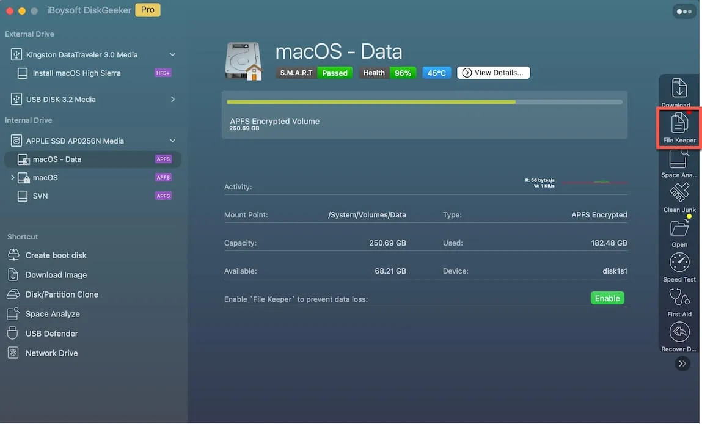Click the S.M.A.R.T Passed badge
702x424 pixels.
coord(314,73)
